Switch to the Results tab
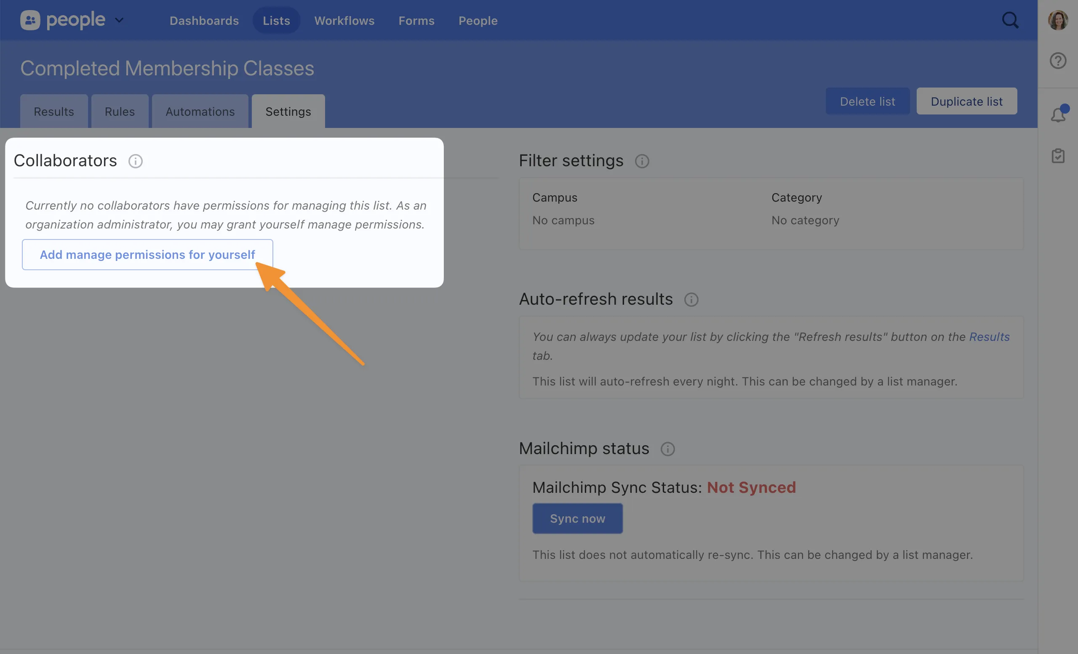Image resolution: width=1078 pixels, height=654 pixels. pos(54,112)
